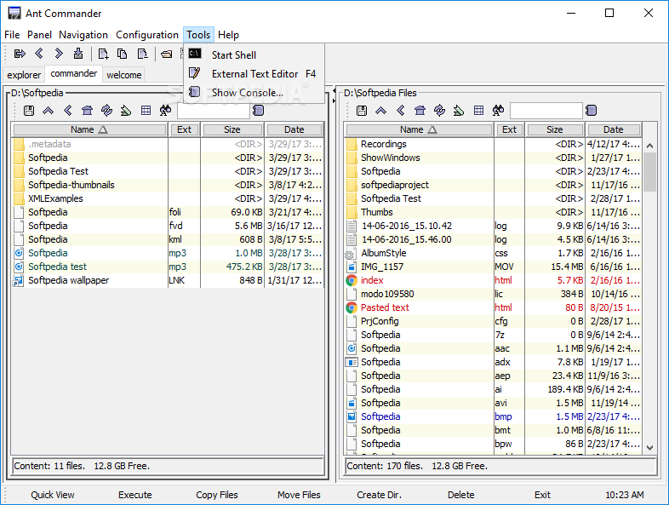669x505 pixels.
Task: Click the copy files icon in main toolbar
Action: click(x=123, y=54)
